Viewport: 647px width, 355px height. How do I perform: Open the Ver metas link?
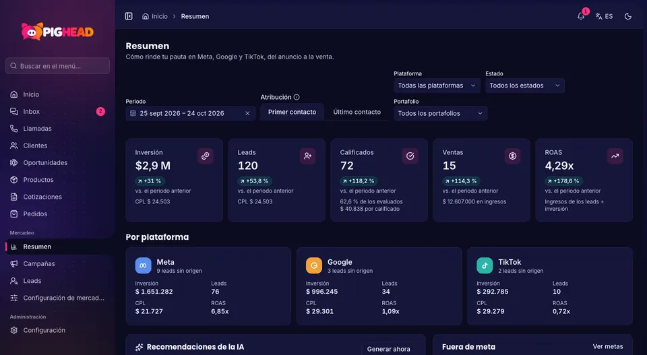[608, 346]
